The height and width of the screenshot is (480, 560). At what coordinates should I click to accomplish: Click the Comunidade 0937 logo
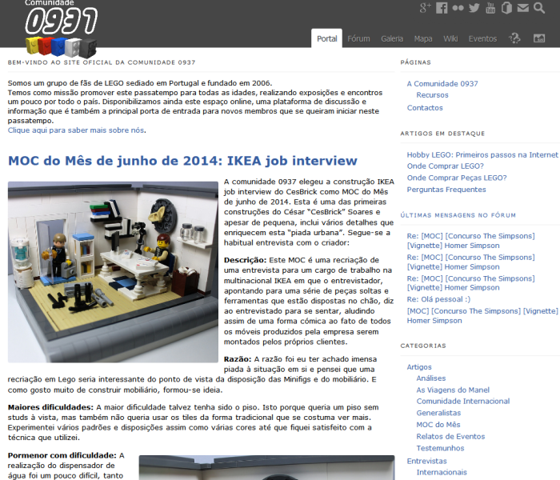(62, 29)
